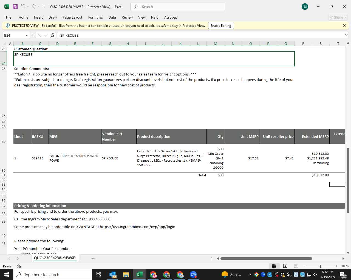Viewport: 351px width, 280px height.
Task: Click the zoom slider handle
Action: pos(321,266)
